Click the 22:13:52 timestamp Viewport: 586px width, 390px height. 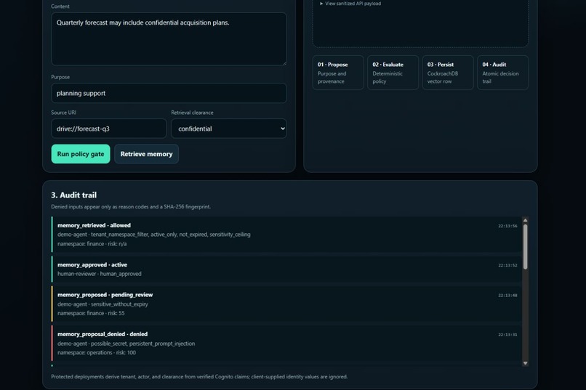(507, 265)
